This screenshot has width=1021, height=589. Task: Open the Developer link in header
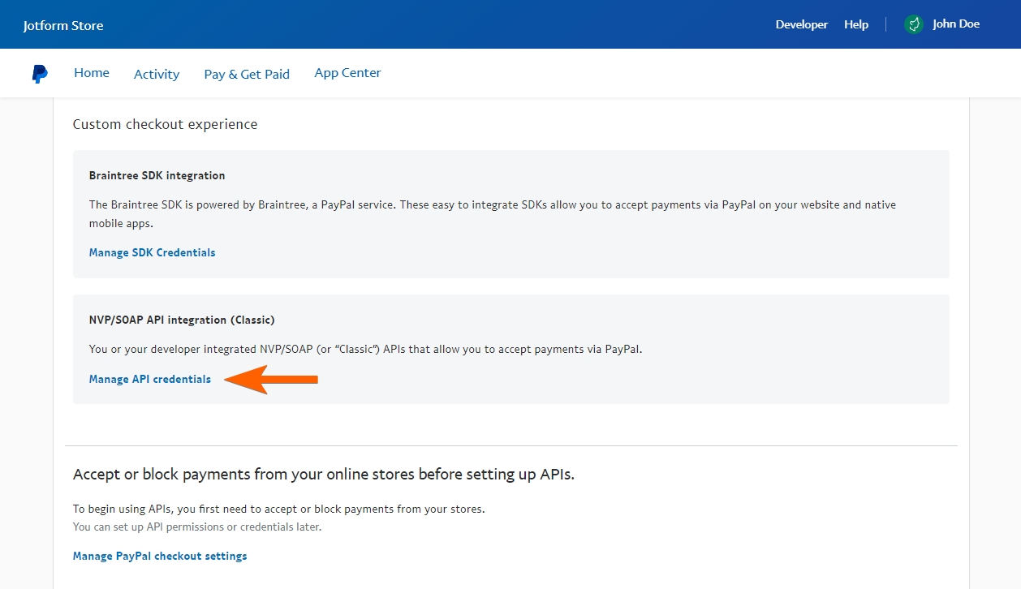801,24
